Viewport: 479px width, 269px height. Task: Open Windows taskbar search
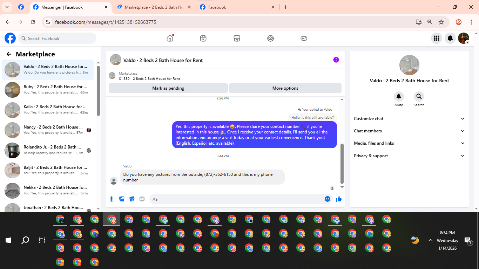pos(25,240)
